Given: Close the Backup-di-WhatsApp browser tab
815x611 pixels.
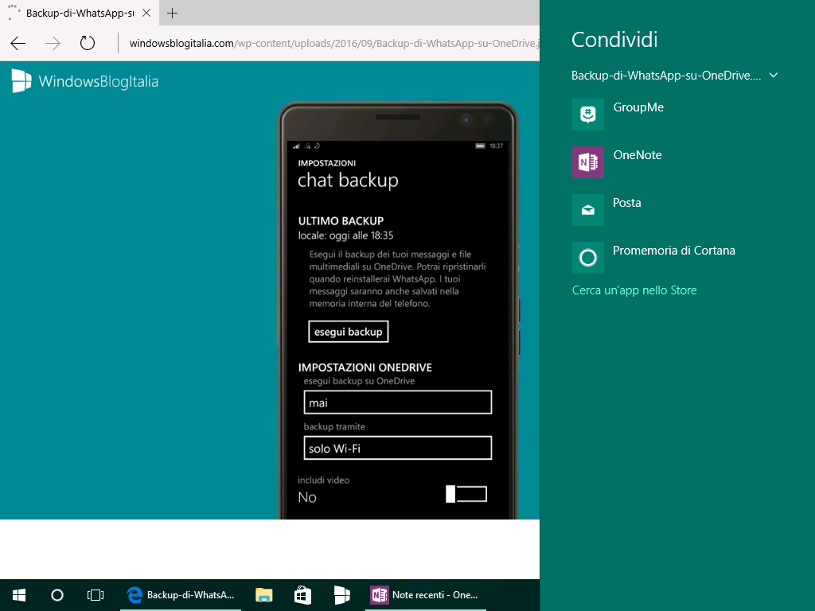Looking at the screenshot, I should tap(146, 13).
